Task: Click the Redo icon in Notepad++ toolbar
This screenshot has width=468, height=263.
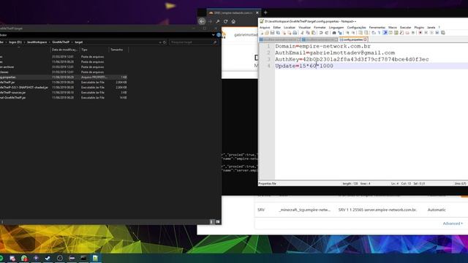Action: point(327,33)
